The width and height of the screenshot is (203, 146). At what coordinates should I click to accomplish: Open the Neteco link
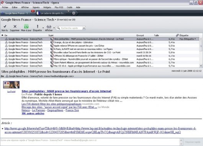pyautogui.click(x=26, y=110)
